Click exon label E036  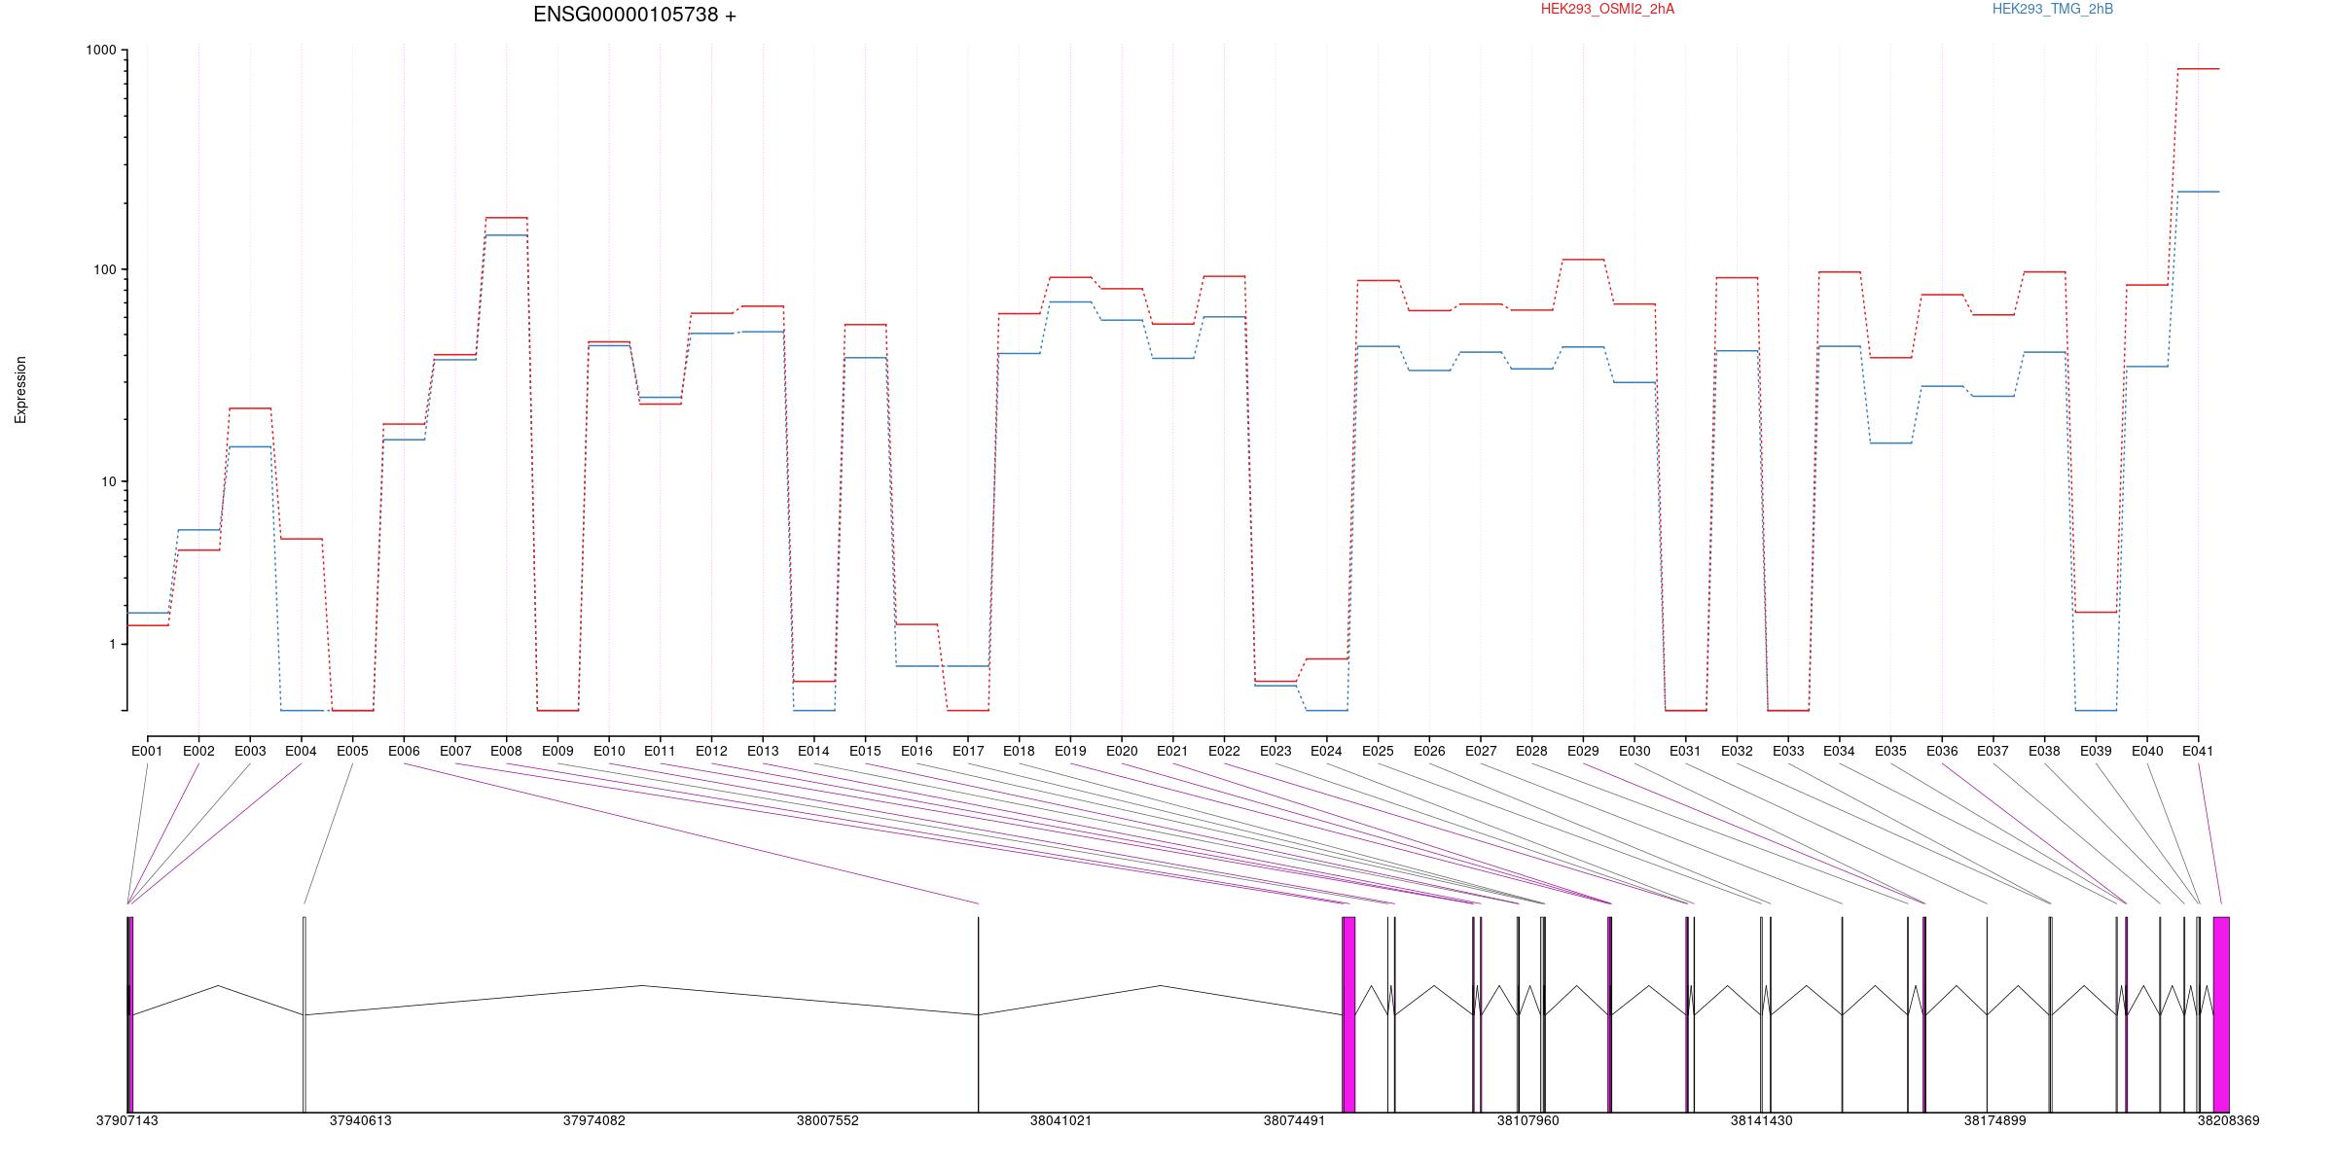(1942, 751)
